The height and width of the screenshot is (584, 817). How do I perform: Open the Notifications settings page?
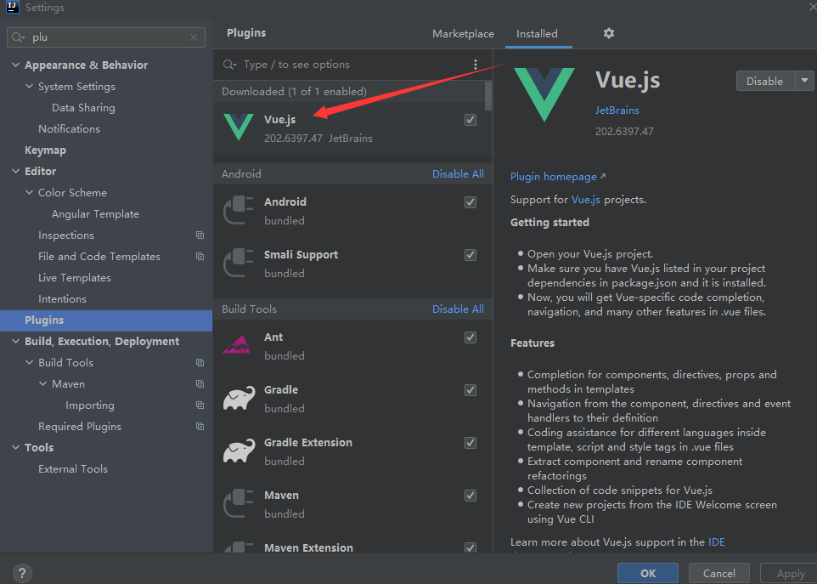(70, 129)
